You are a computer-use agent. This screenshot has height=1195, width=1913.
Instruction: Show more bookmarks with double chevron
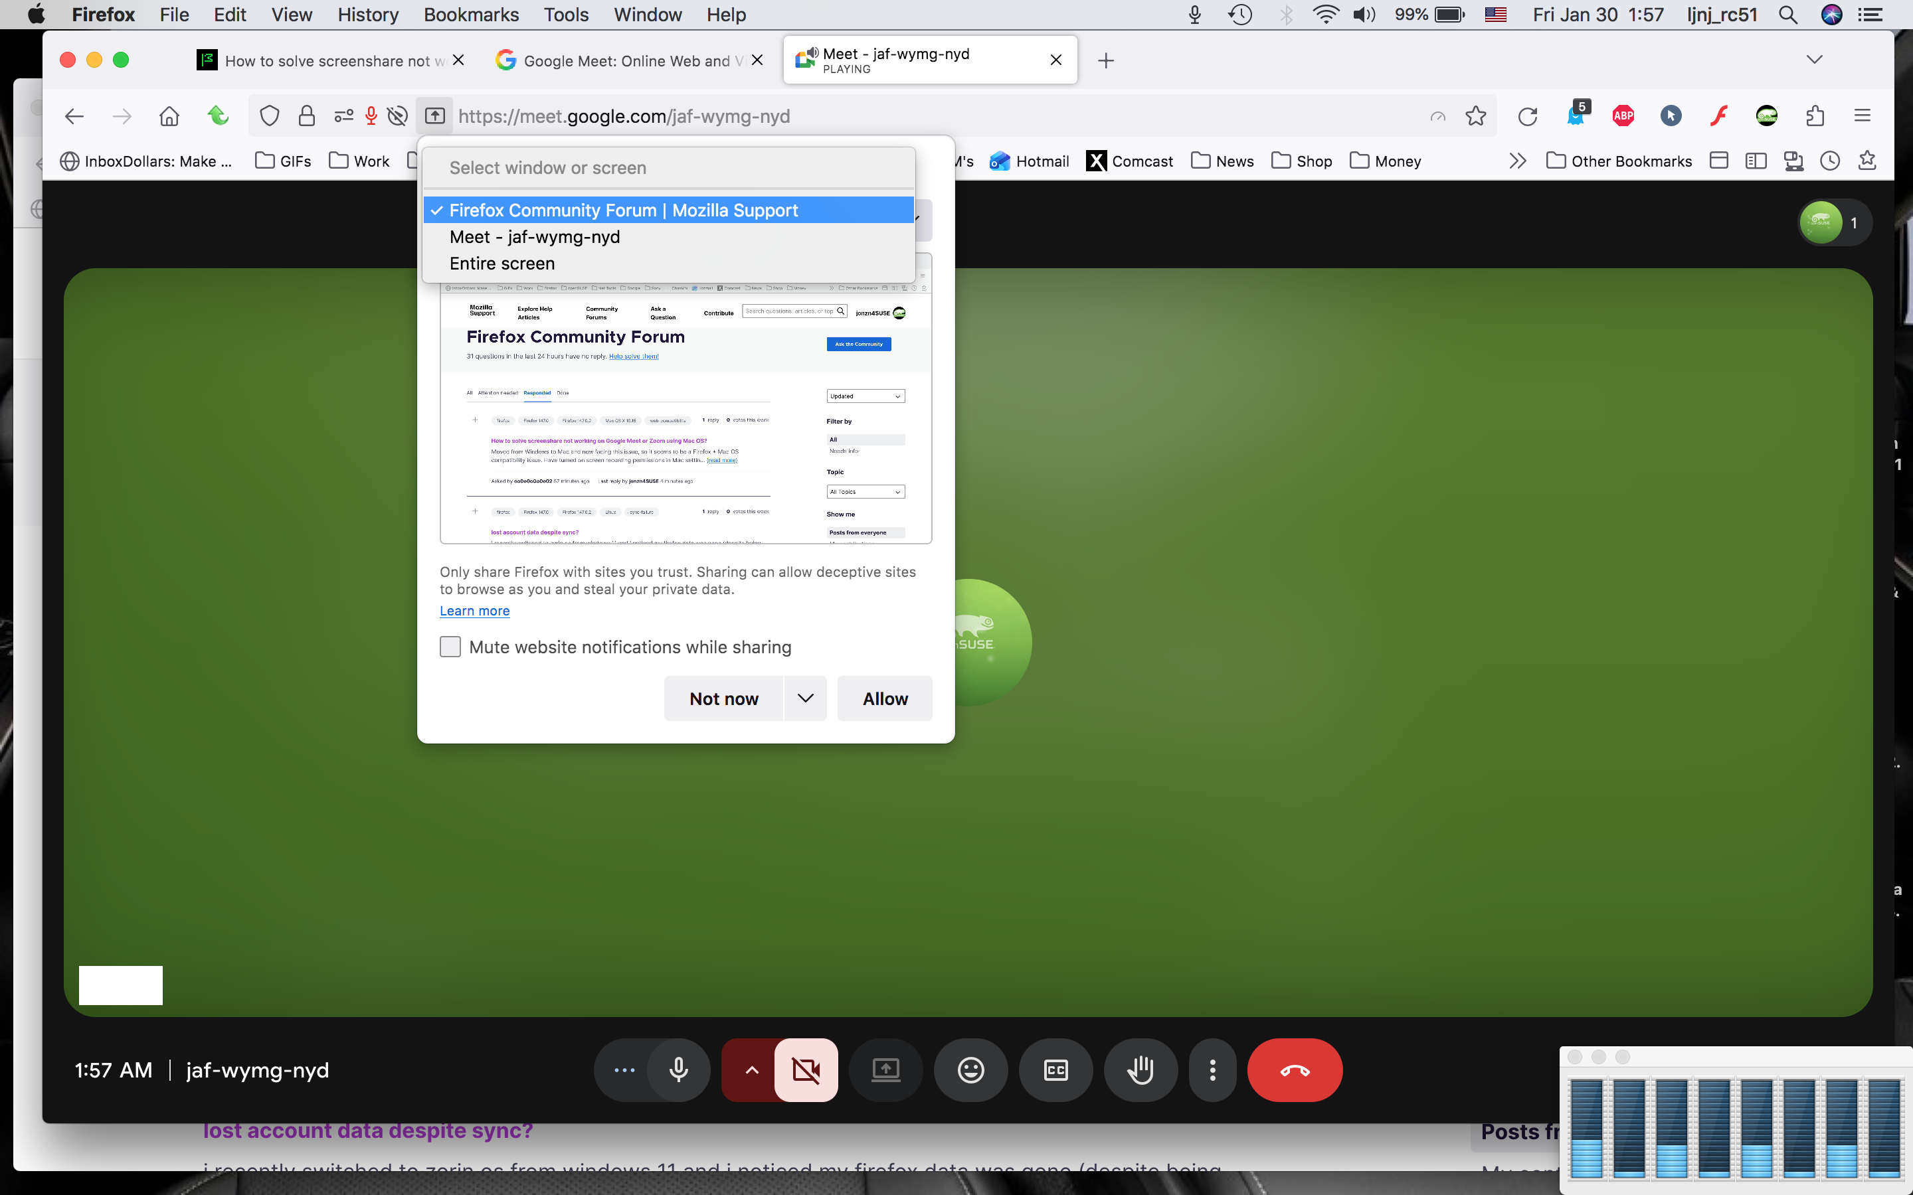point(1517,161)
